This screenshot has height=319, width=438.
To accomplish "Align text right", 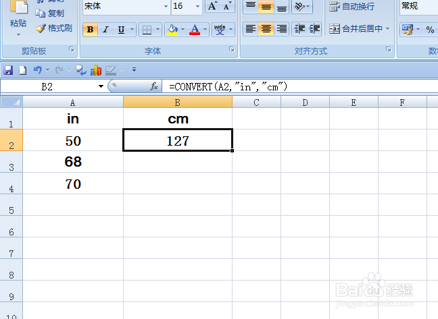I will [x=282, y=29].
